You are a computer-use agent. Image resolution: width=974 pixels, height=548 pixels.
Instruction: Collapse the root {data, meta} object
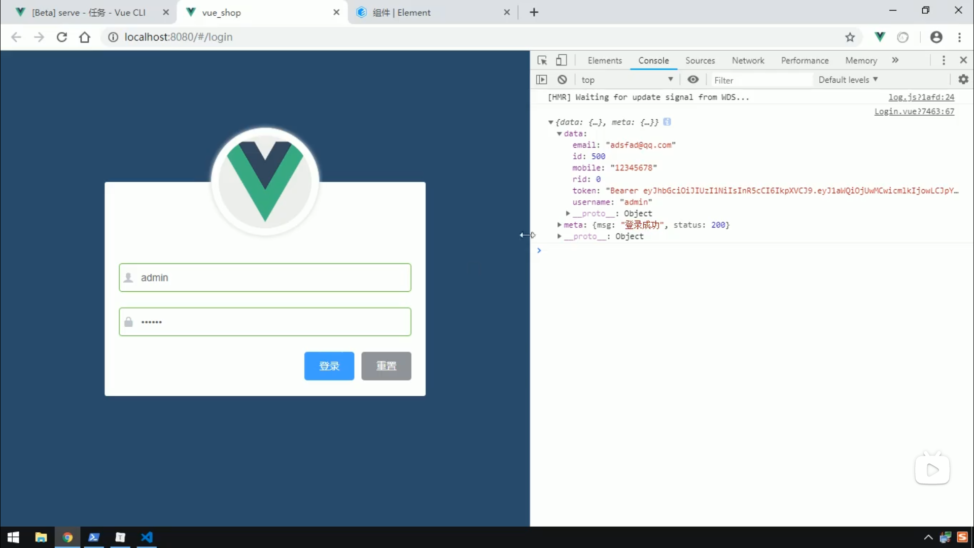point(550,122)
